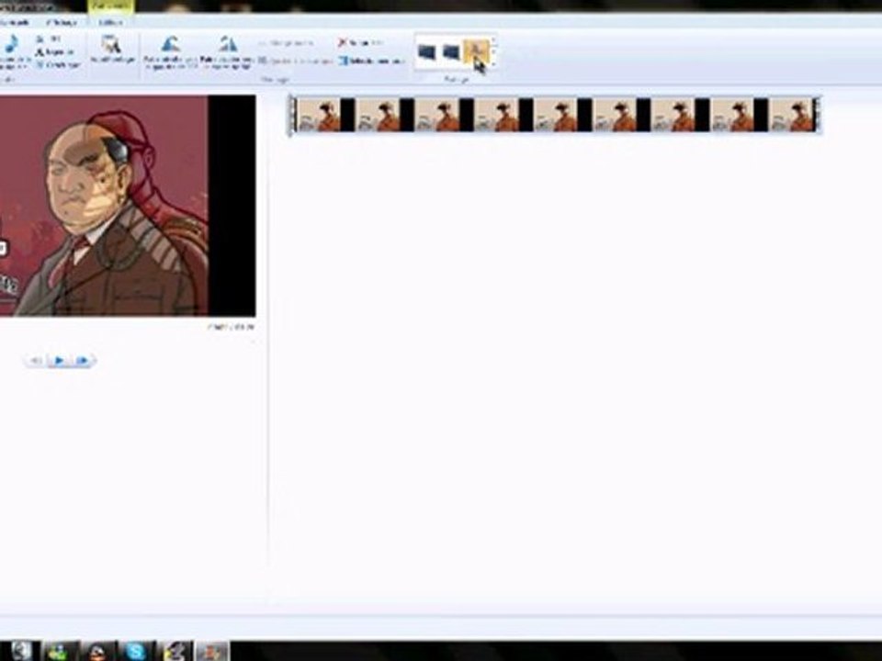
Task: Open the Edit tab under the yellow header
Action: coord(110,22)
